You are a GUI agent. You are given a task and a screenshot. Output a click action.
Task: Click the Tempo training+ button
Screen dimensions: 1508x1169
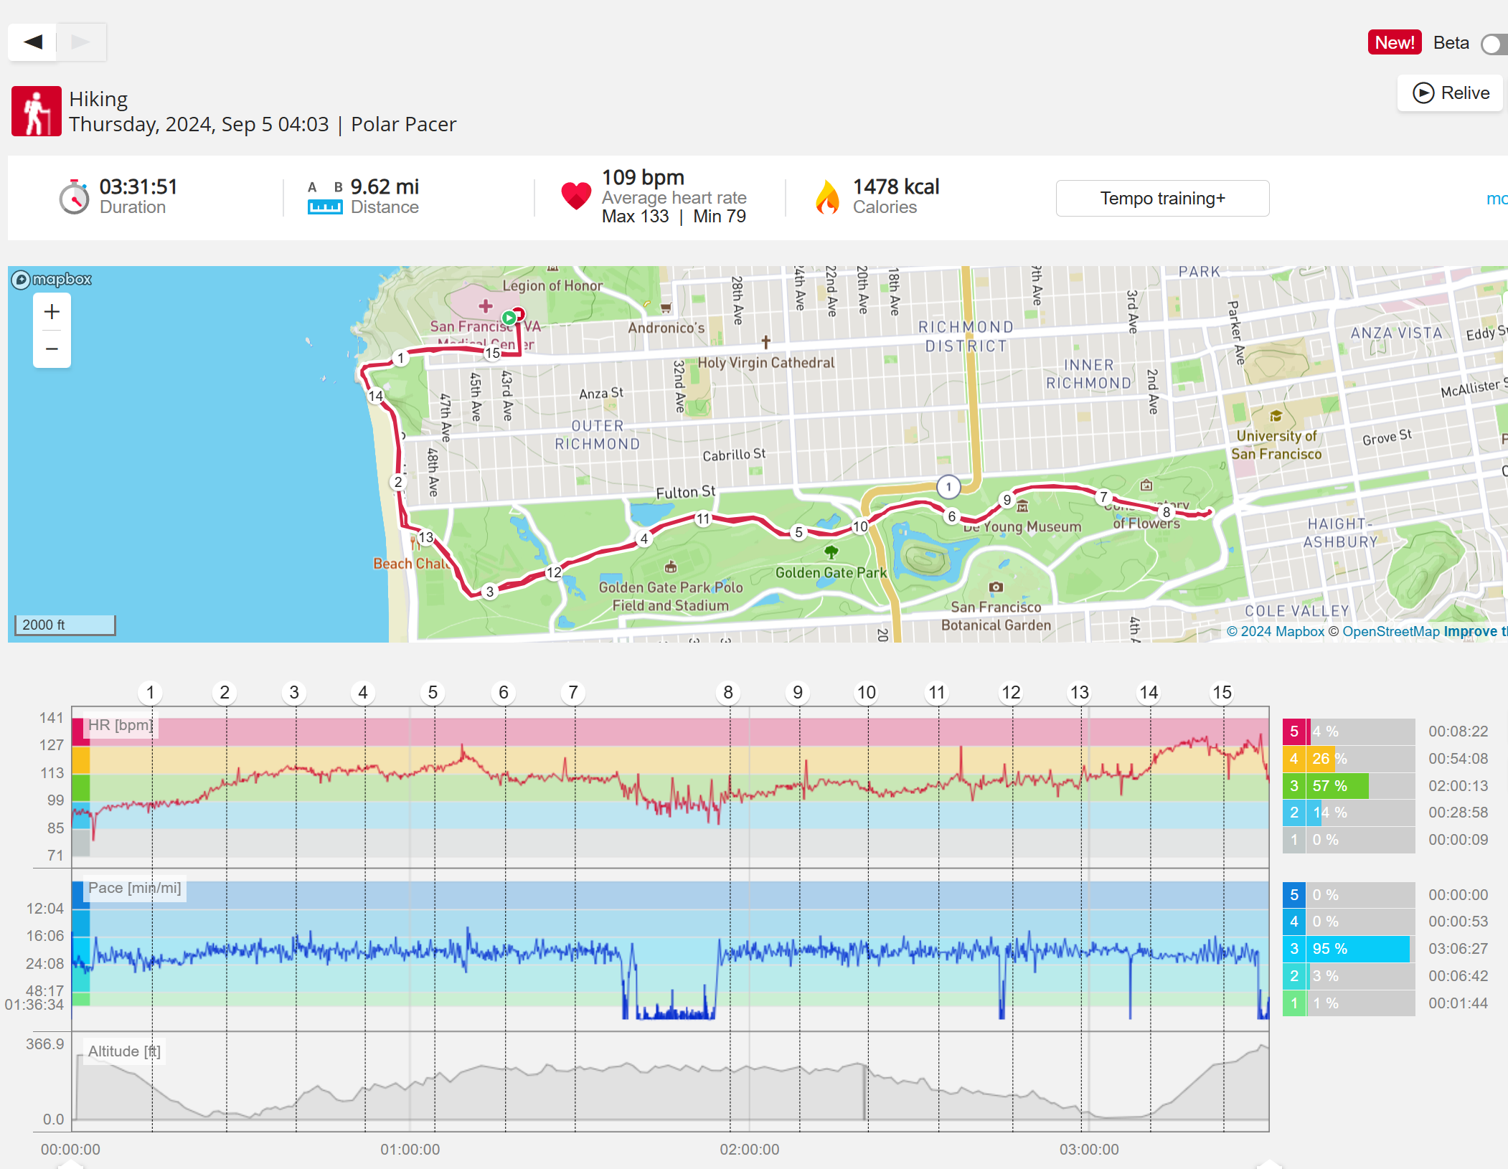1162,199
